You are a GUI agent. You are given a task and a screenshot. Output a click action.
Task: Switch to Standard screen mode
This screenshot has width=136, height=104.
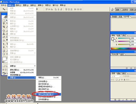[x=3, y=70]
